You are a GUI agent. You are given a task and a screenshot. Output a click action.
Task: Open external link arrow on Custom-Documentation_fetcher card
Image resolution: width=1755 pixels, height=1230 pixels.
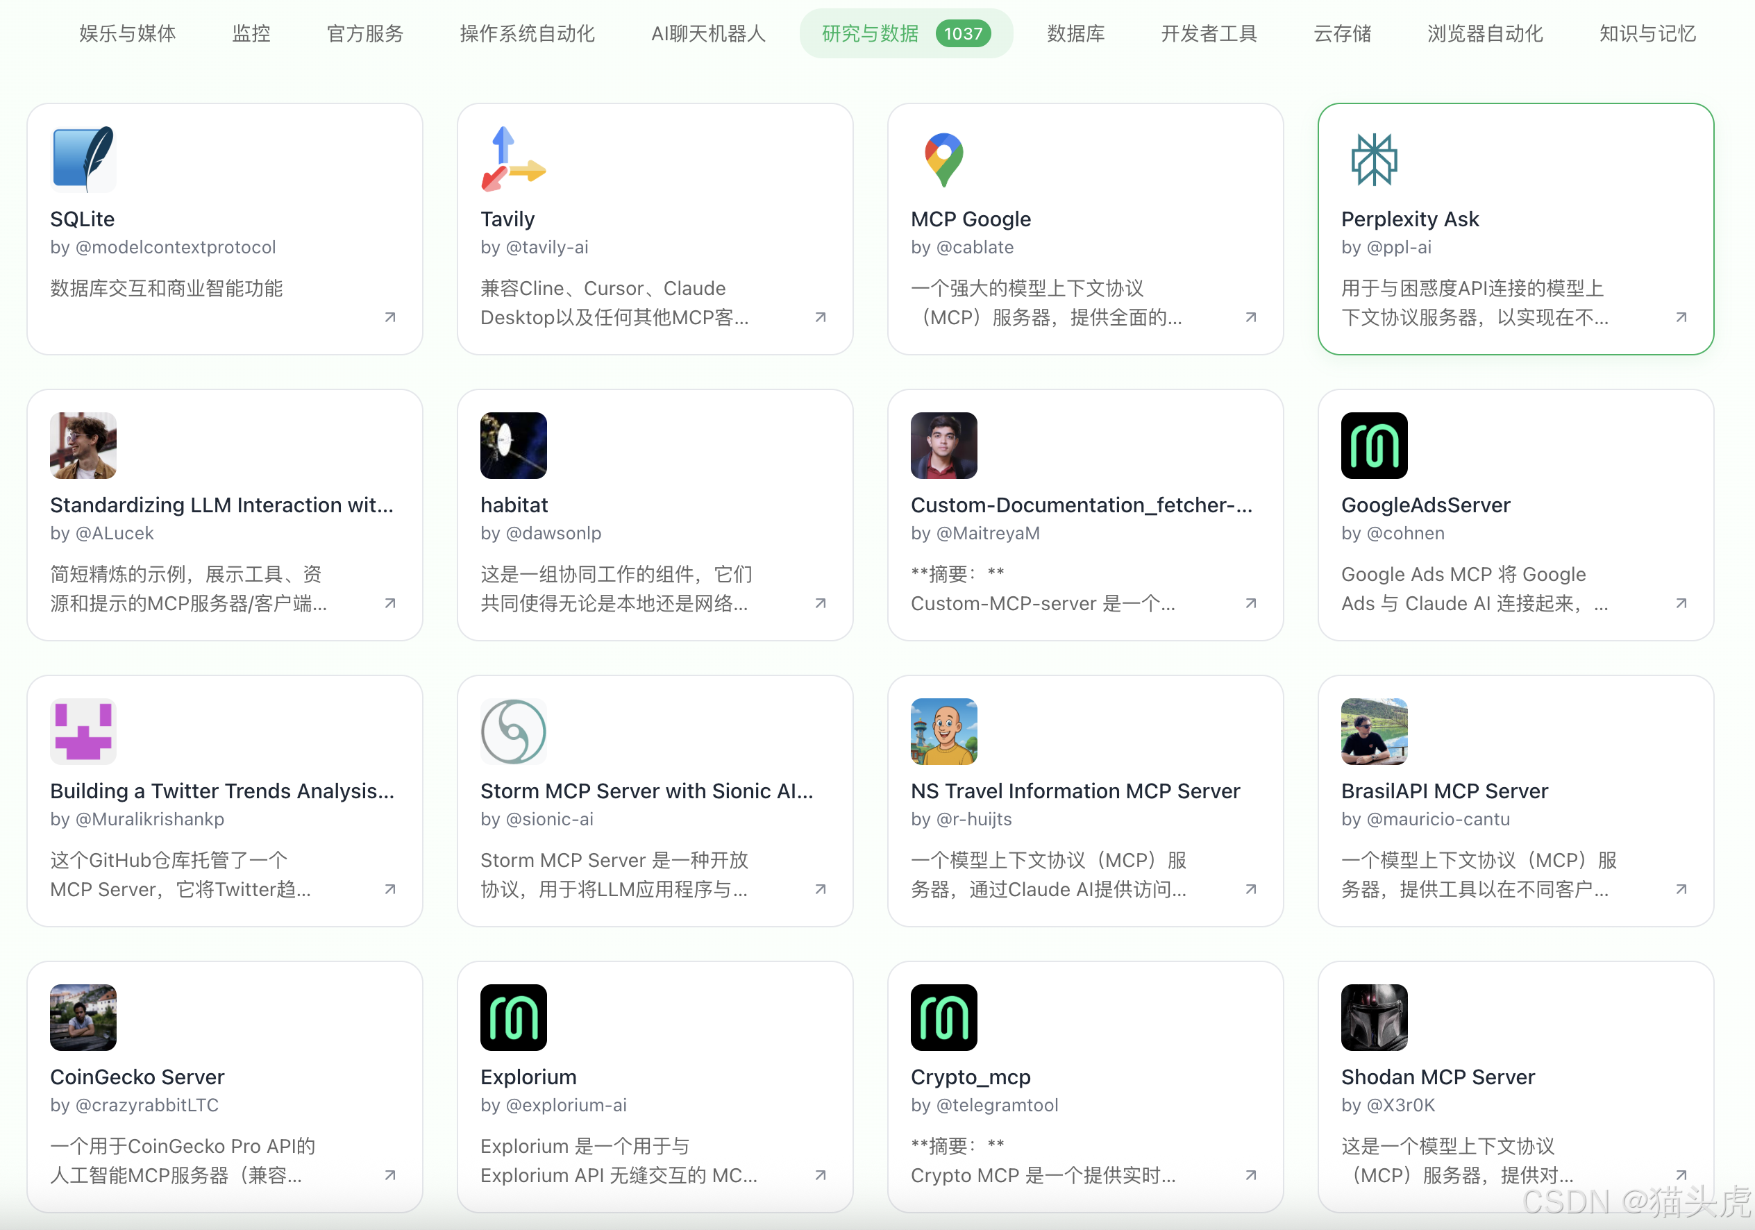pos(1251,603)
